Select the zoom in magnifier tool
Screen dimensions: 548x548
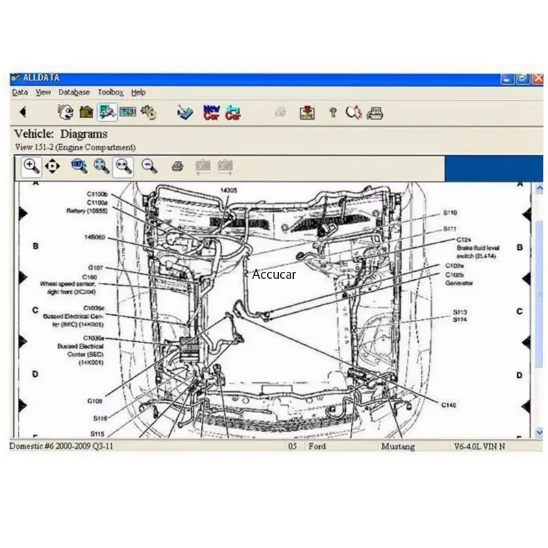32,166
